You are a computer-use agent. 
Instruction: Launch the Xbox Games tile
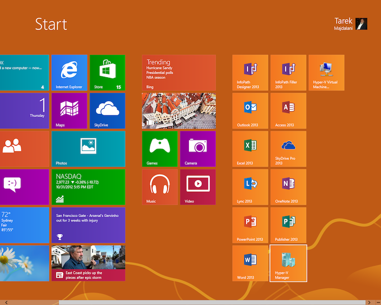(x=160, y=149)
